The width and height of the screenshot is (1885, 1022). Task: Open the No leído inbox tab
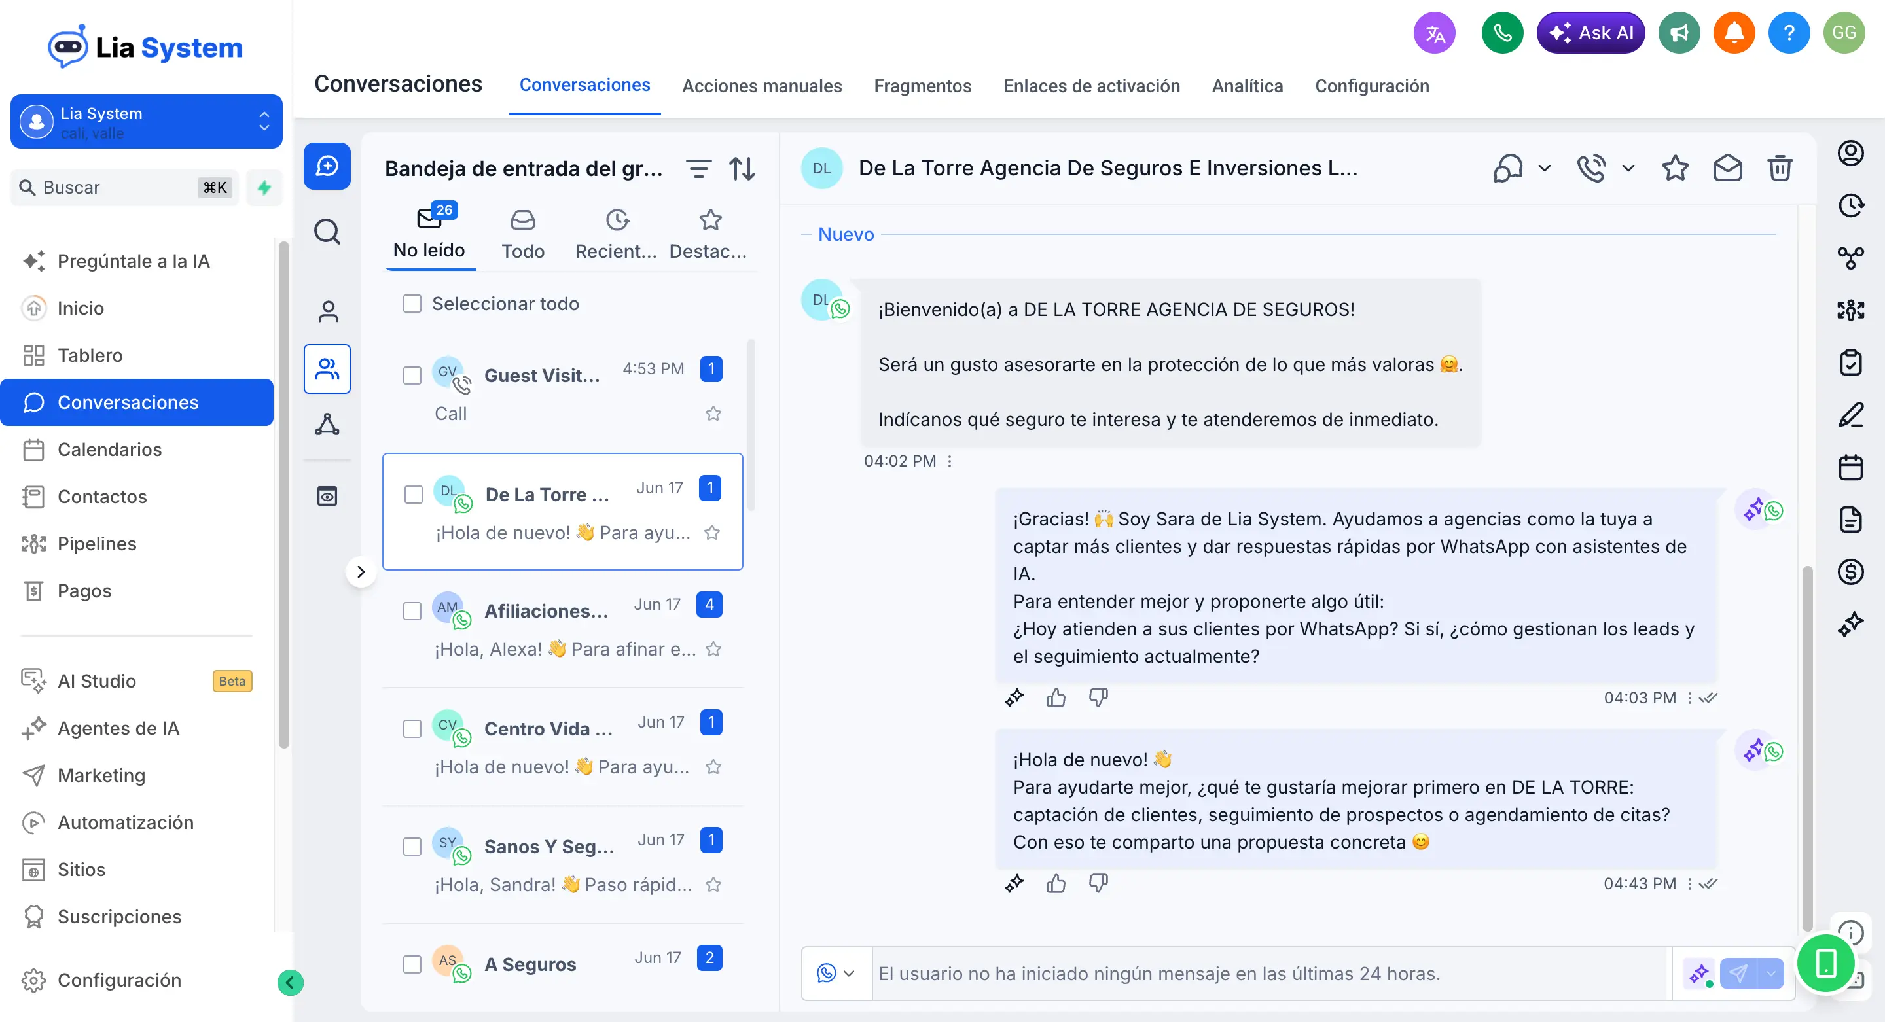429,234
